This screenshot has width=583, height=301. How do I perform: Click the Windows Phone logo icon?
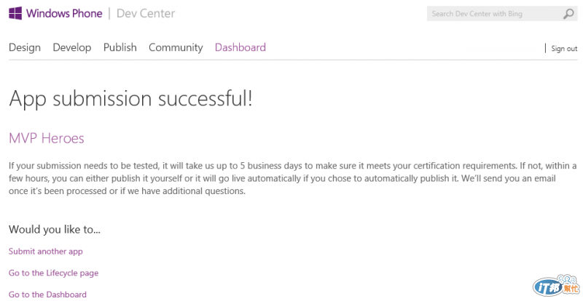(15, 14)
